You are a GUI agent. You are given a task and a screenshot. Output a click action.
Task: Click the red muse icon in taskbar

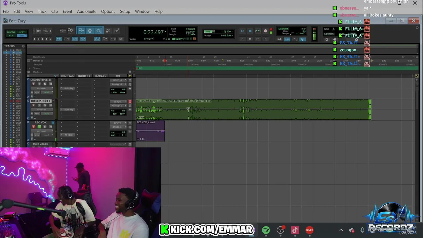(309, 230)
